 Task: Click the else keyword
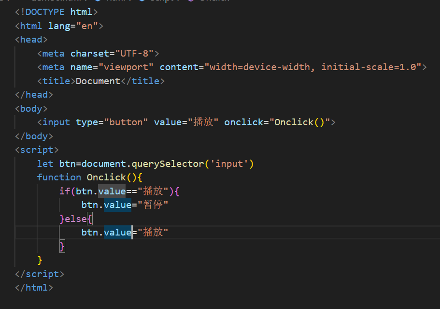coord(76,219)
